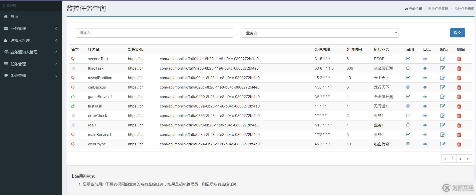Image resolution: width=476 pixels, height=195 pixels.
Task: Delete gameService1 task
Action: (459, 97)
